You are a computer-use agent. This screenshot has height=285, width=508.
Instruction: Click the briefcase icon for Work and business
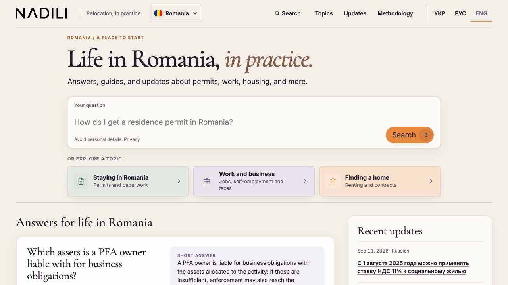coord(207,181)
